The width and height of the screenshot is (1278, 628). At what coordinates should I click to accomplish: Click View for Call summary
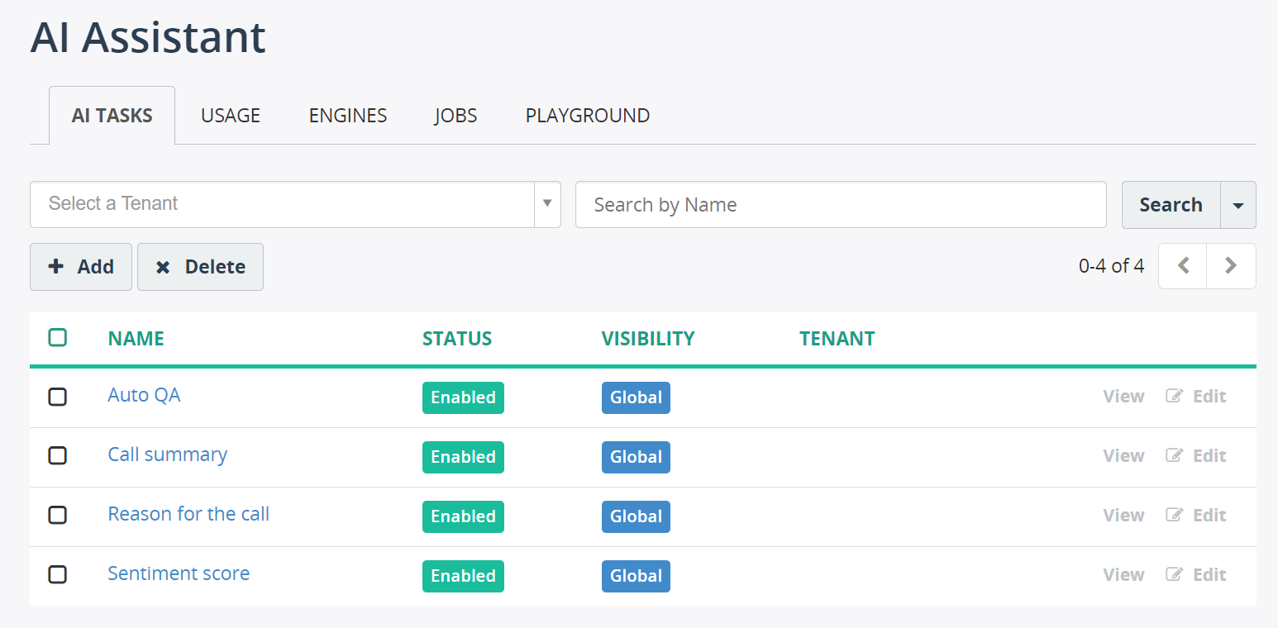(x=1123, y=456)
